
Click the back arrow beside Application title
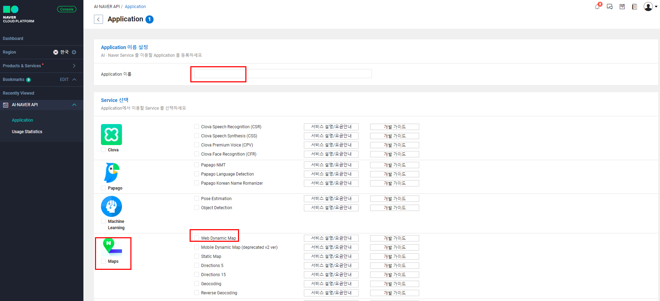point(98,19)
